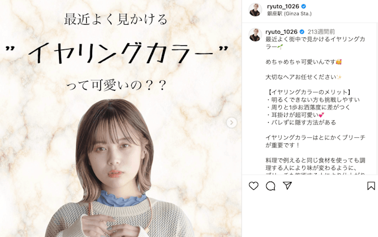Share post using the paper plane icon
Image resolution: width=378 pixels, height=237 pixels.
tap(288, 186)
